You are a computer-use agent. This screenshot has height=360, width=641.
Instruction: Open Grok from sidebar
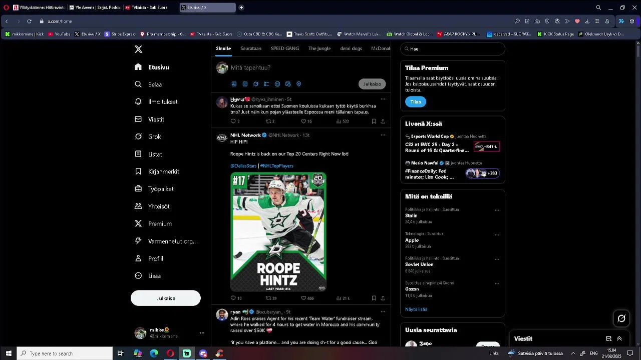tap(148, 136)
